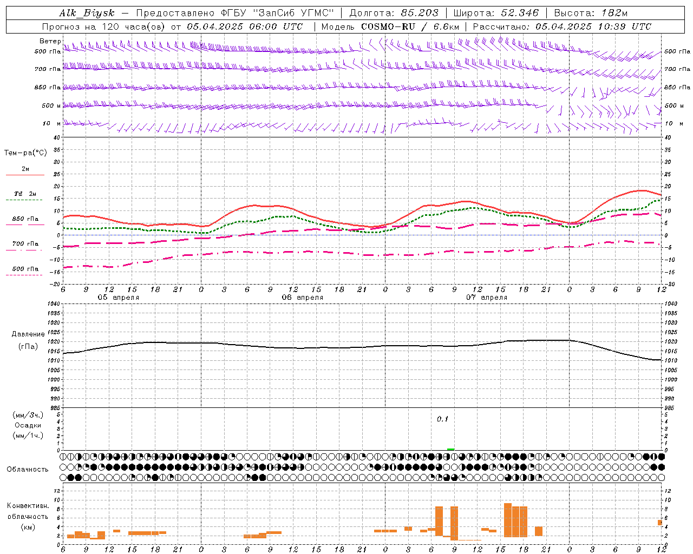Click the (км) unit under convective cloud label
Screen dimensions: 693x554
tap(28, 527)
